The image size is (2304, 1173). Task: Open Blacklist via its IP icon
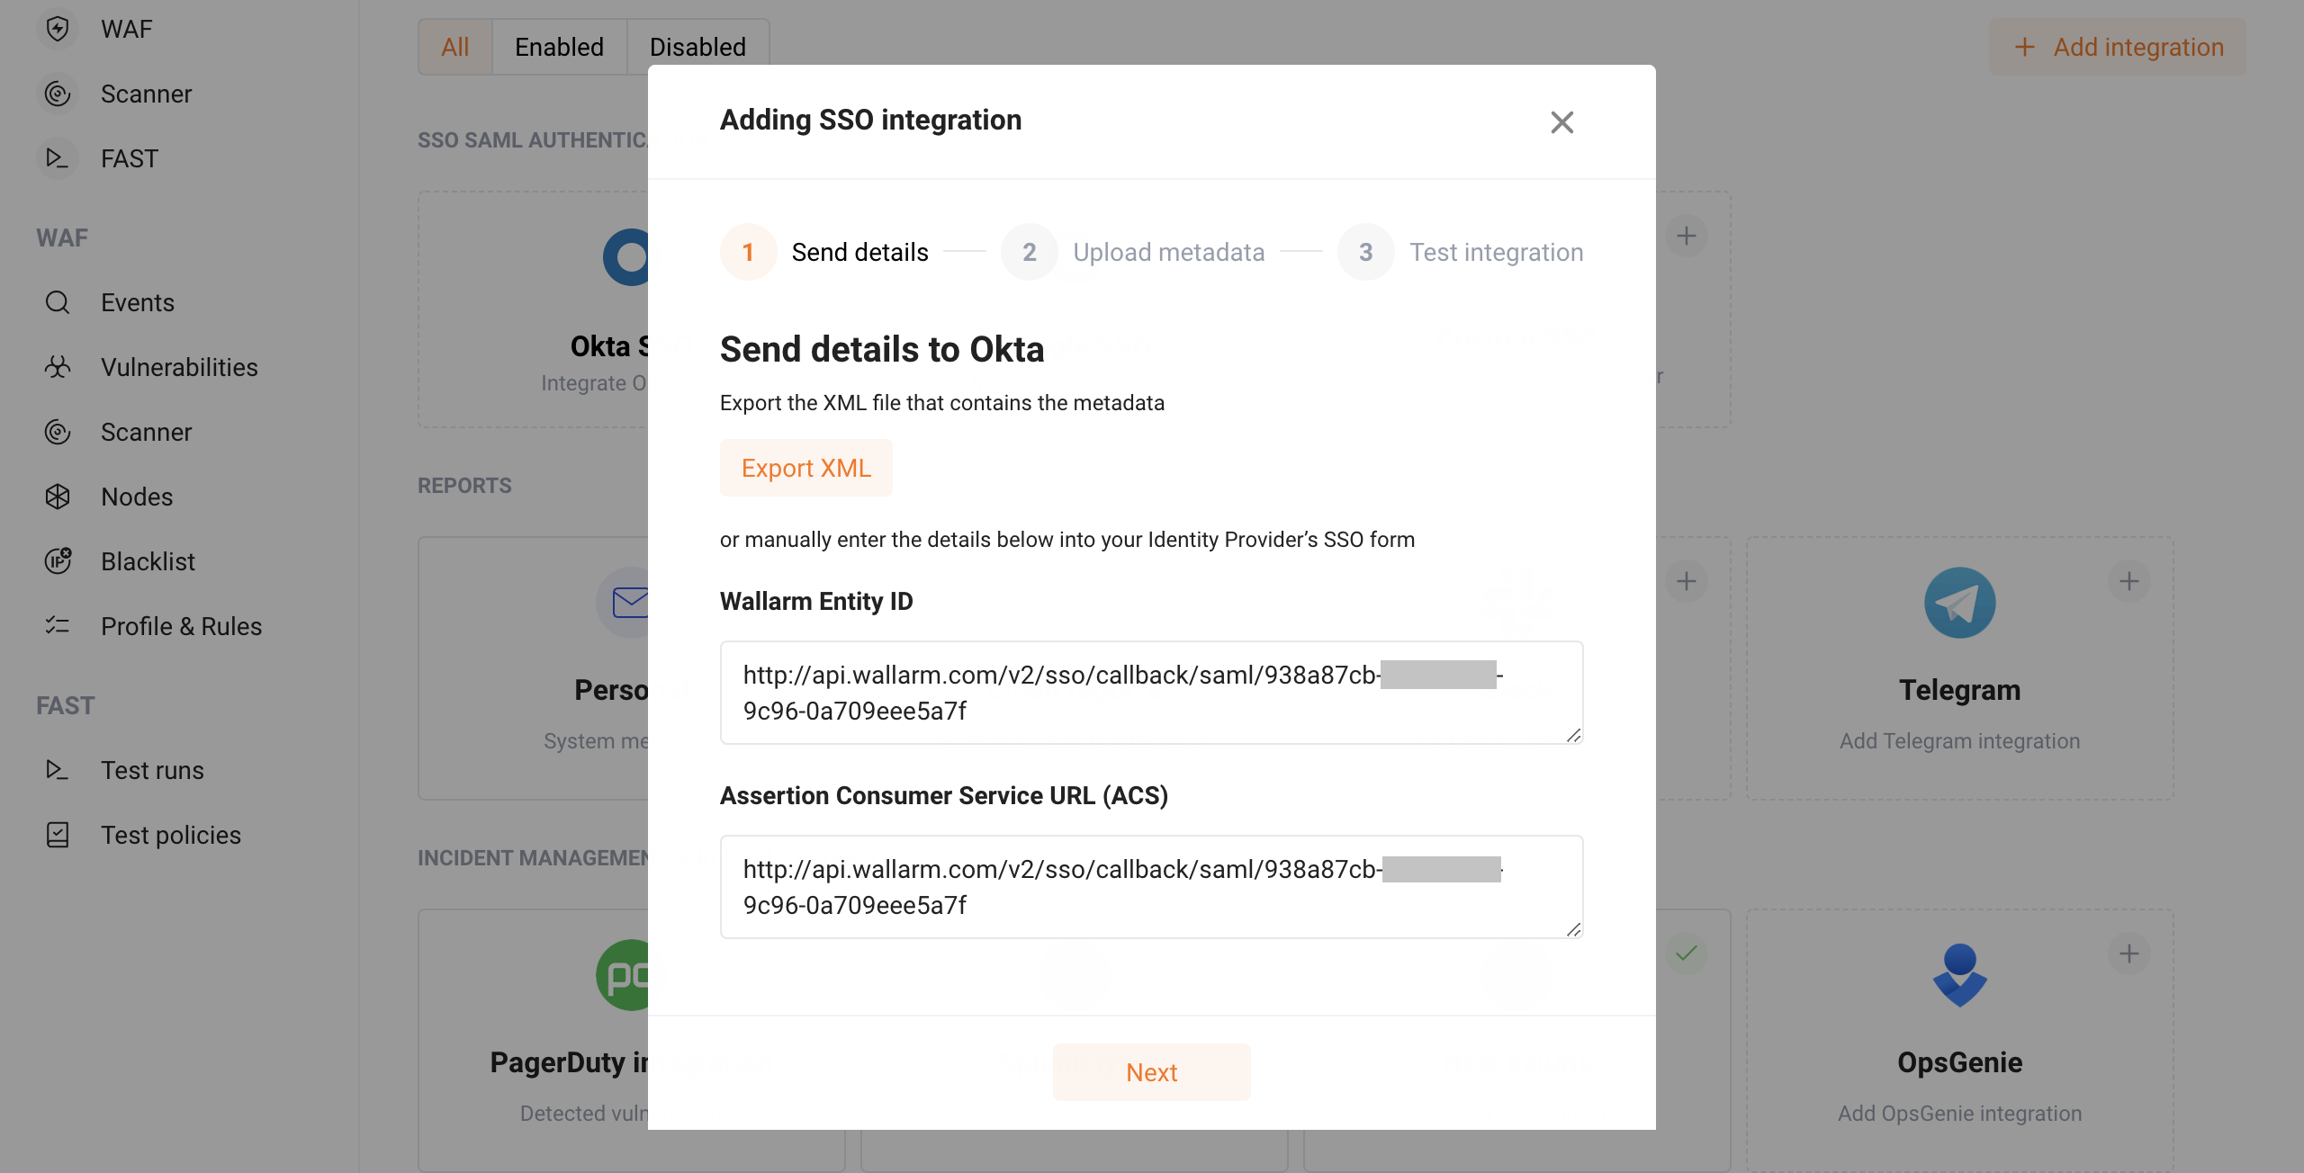click(58, 561)
